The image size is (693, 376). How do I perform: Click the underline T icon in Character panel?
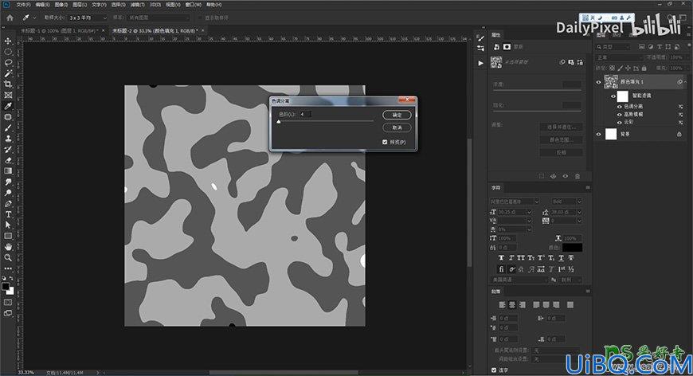(x=562, y=257)
